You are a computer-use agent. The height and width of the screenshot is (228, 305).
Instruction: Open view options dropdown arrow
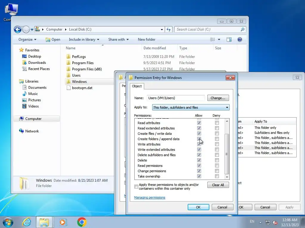[x=219, y=39]
